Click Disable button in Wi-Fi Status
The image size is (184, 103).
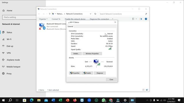point(87,73)
